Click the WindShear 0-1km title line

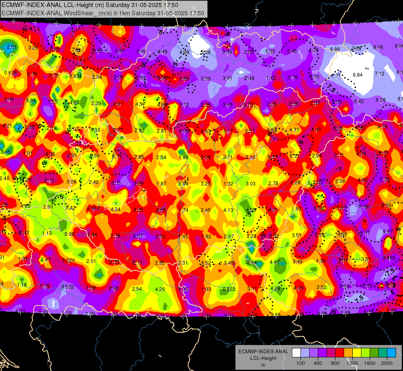pos(103,13)
